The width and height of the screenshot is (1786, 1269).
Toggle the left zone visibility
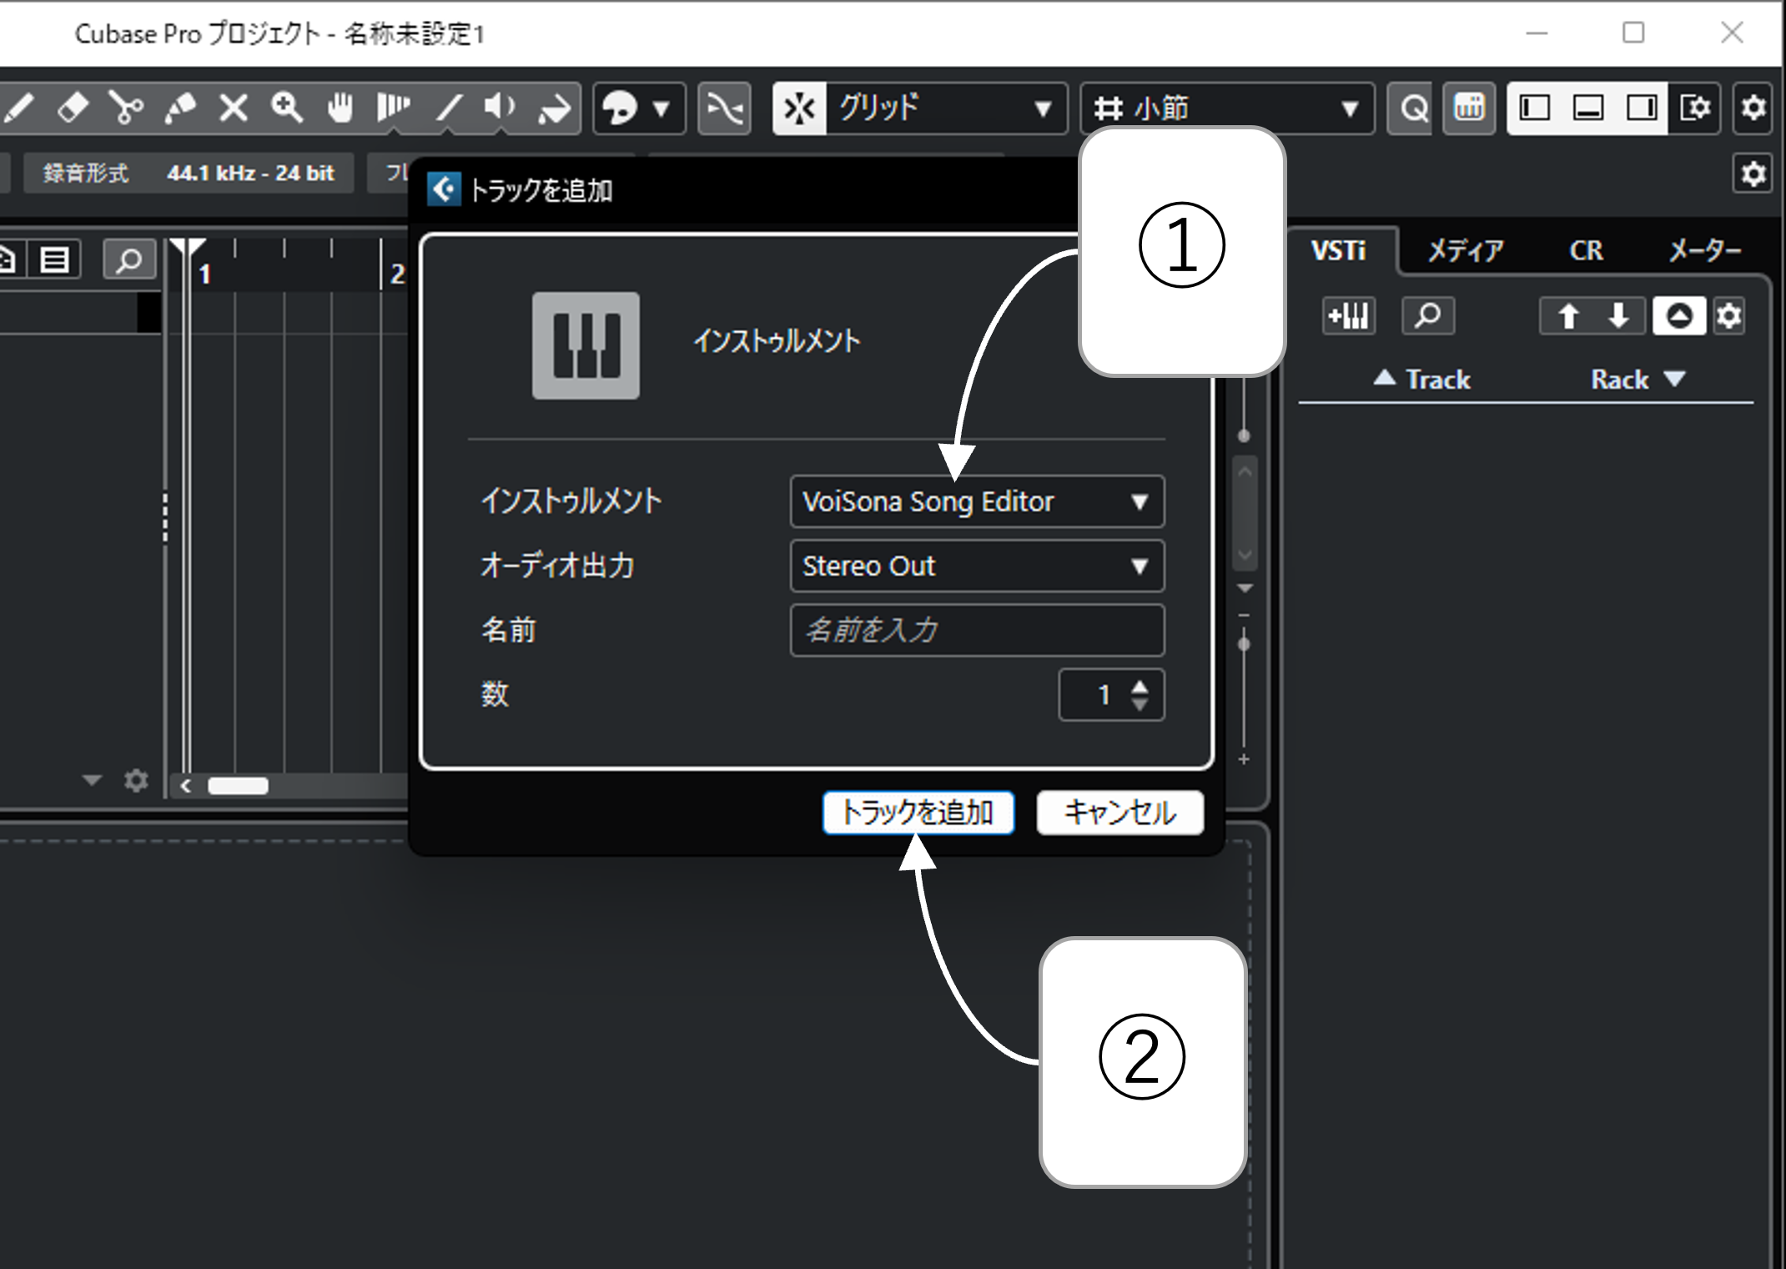1534,108
